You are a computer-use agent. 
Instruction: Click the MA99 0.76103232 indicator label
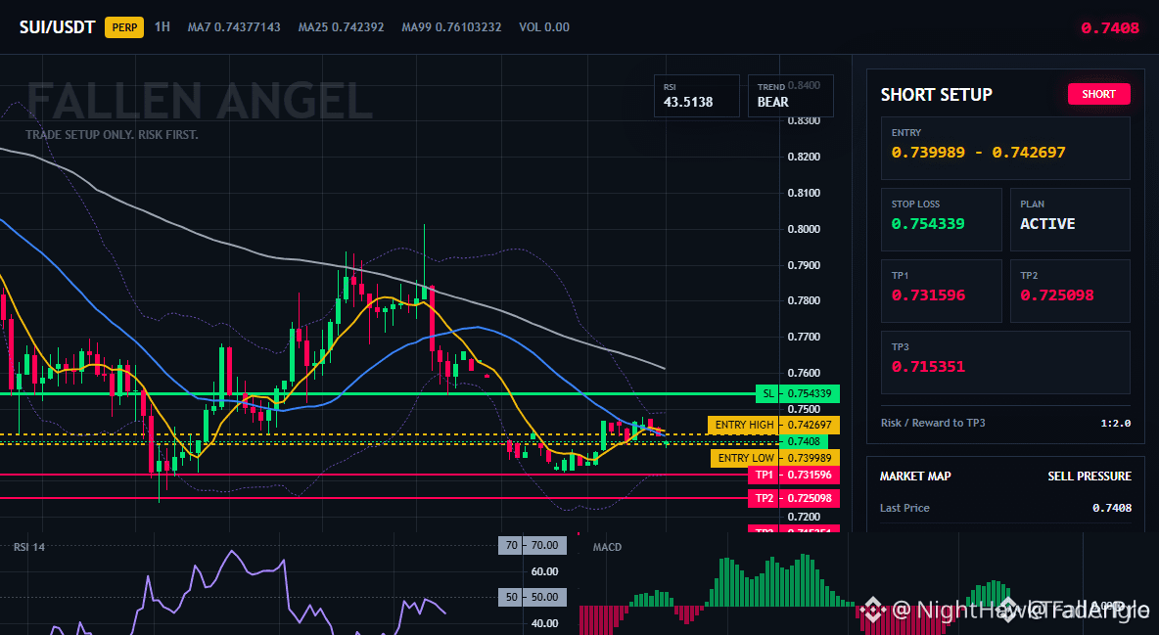(x=451, y=26)
